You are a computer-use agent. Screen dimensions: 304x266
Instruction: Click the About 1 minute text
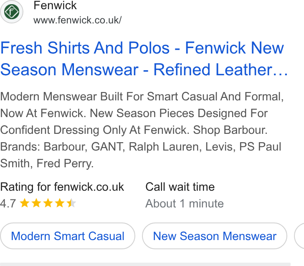185,204
